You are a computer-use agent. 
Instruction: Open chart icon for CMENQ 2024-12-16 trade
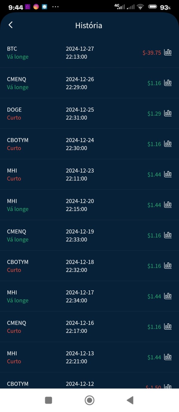[x=168, y=327]
